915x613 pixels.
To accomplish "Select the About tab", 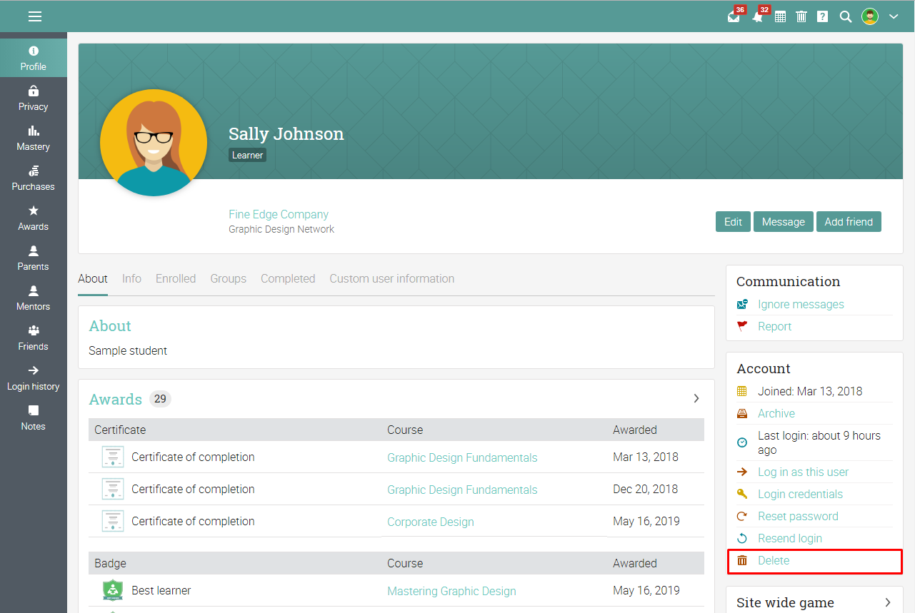I will [93, 279].
